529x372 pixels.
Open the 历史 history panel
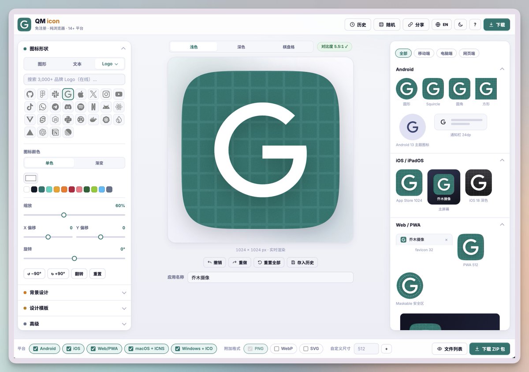[x=358, y=25]
